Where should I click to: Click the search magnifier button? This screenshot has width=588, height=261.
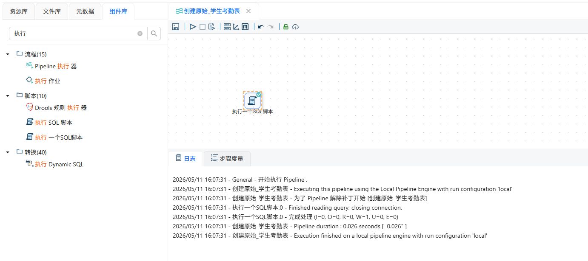(x=154, y=34)
